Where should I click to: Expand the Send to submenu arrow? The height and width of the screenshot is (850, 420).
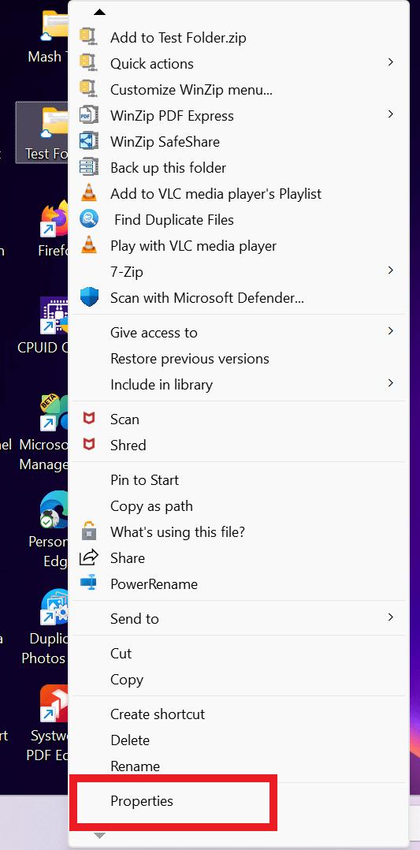390,617
